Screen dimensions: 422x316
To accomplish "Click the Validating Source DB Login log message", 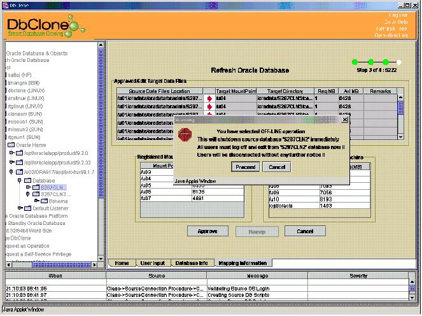I will pos(239,289).
